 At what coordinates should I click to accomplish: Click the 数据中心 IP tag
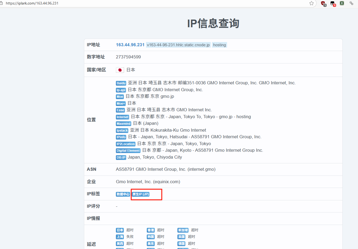123,194
